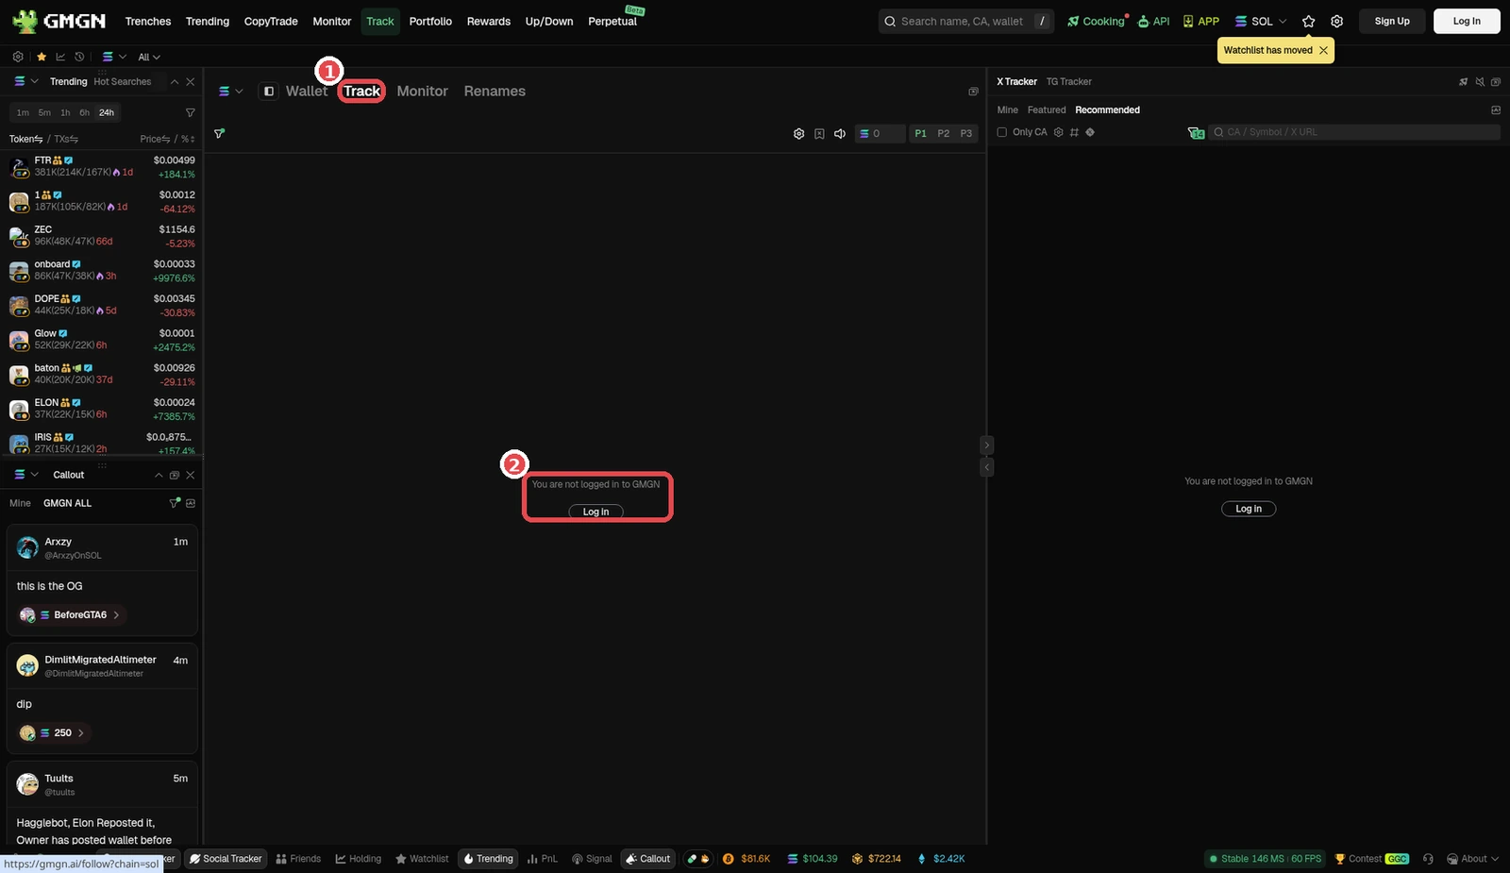
Task: Open chain dropdown in Trending panel header
Action: tap(25, 82)
